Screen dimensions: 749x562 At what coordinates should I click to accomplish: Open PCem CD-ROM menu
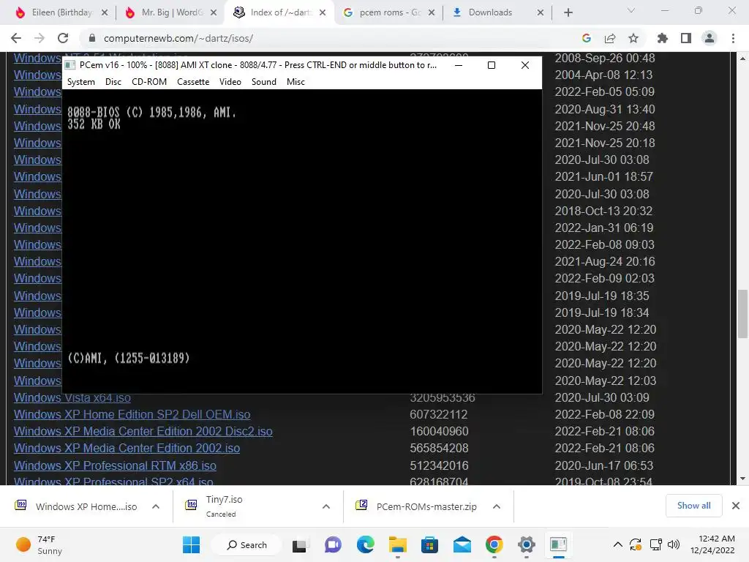(149, 82)
